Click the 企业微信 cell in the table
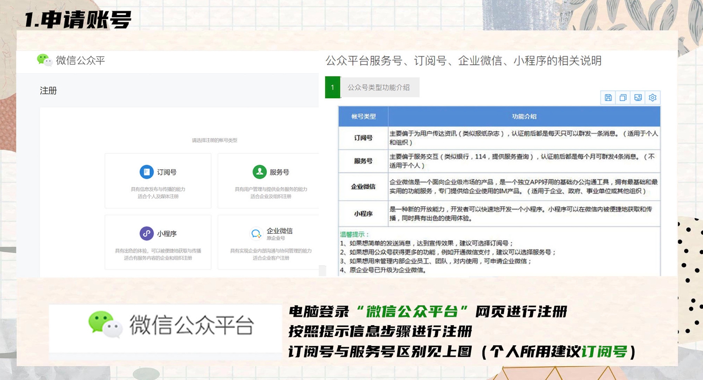Viewport: 703px width, 380px height. pyautogui.click(x=363, y=187)
